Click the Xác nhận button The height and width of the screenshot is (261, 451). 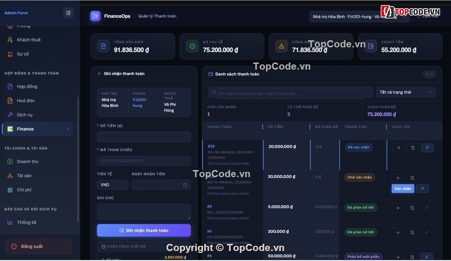[403, 189]
